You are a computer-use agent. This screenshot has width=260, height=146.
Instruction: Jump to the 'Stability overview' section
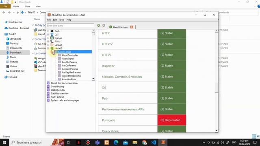tap(60, 93)
